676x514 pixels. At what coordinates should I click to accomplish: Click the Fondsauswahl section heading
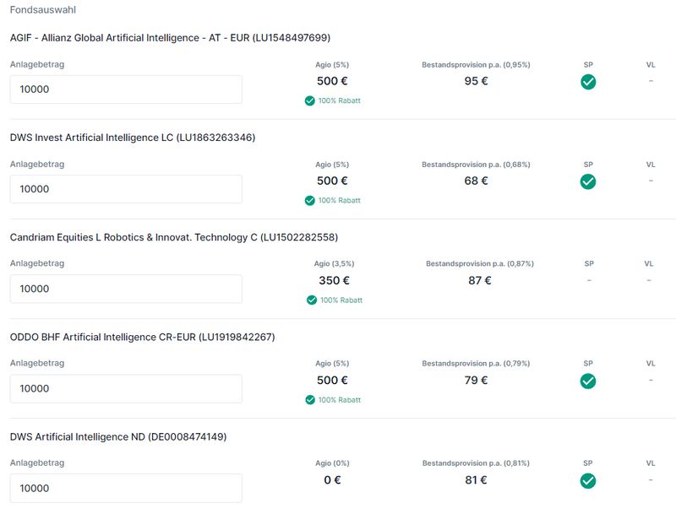[42, 9]
